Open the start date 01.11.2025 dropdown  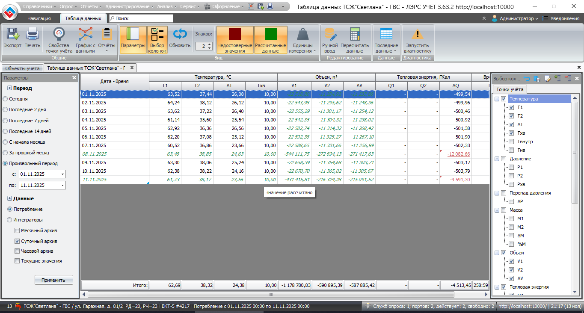pos(63,174)
